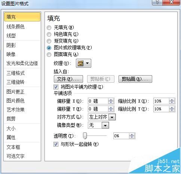
Task: Increase 缩放比例 Y with up arrow
Action: (172, 108)
